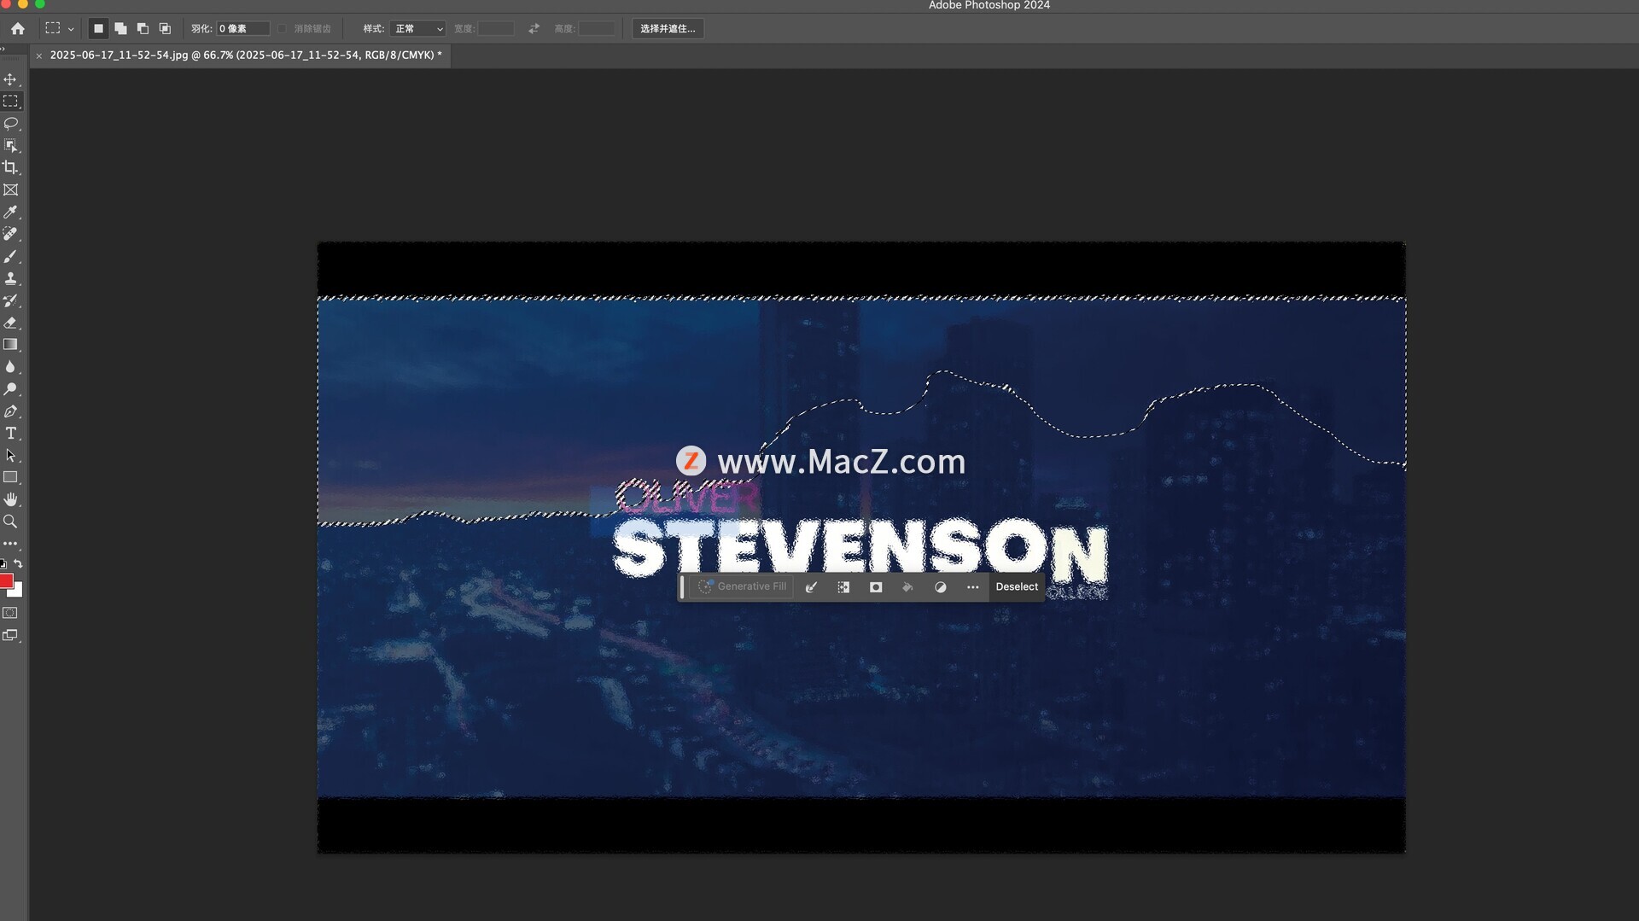Screen dimensions: 1639x921
Task: Change the screen mode
Action: pyautogui.click(x=10, y=635)
